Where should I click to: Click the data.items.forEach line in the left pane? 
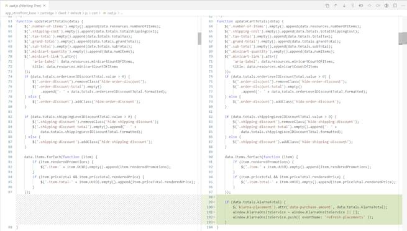pyautogui.click(x=61, y=157)
